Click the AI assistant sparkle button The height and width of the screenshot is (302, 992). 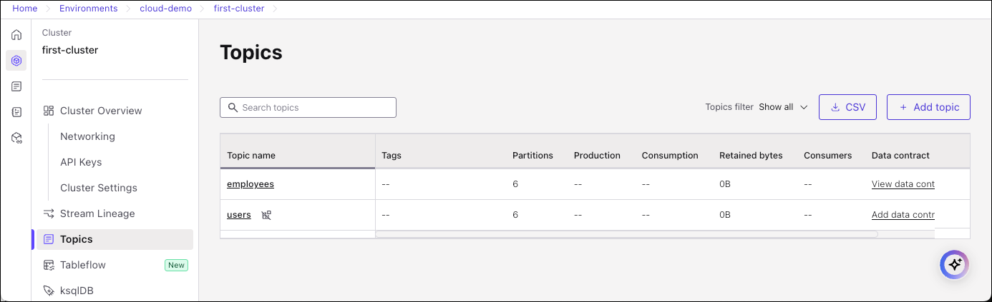click(x=953, y=264)
